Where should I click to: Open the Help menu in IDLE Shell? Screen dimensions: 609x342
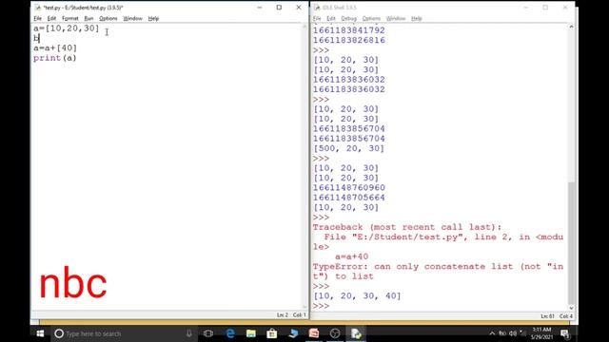tap(417, 19)
